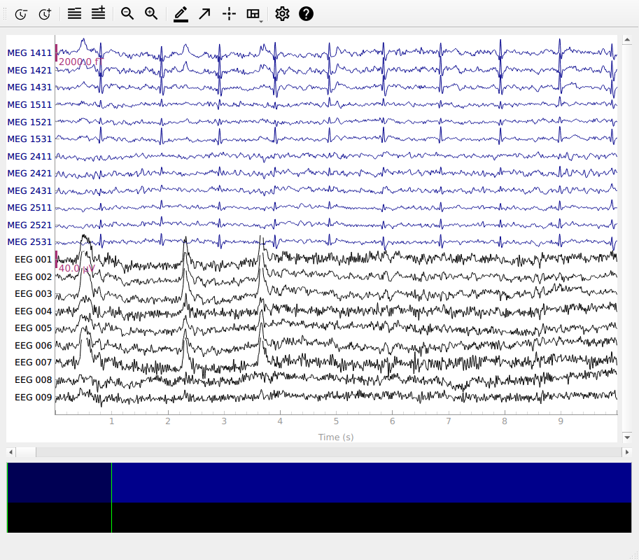Click the increase time duration icon
The image size is (639, 560).
(x=45, y=13)
